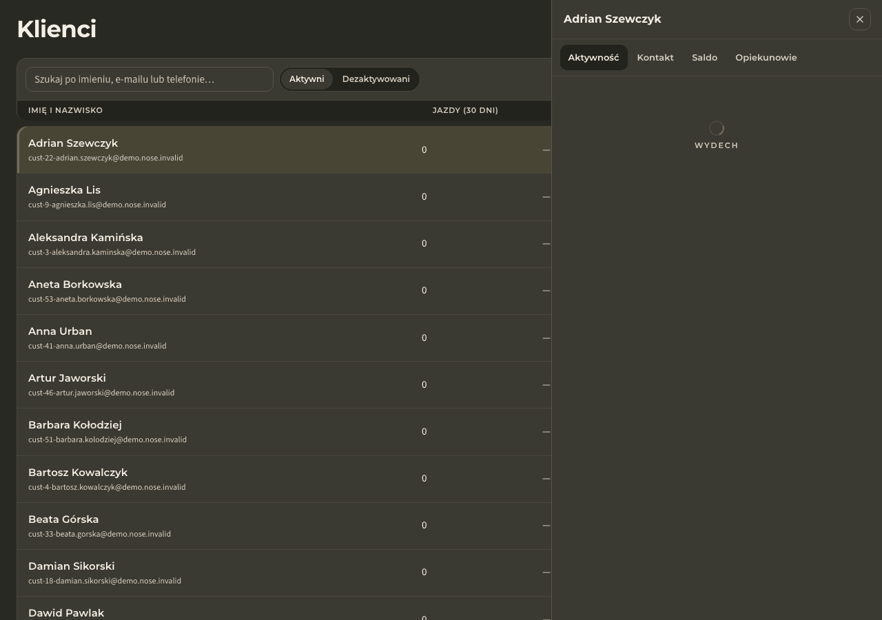The height and width of the screenshot is (620, 882).
Task: Focus the client search field
Action: pyautogui.click(x=150, y=79)
